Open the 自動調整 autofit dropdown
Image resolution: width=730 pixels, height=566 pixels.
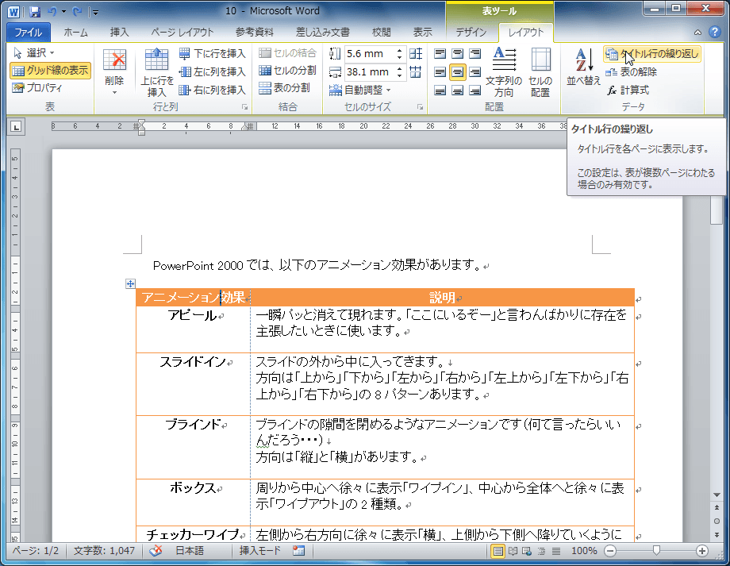[x=360, y=90]
